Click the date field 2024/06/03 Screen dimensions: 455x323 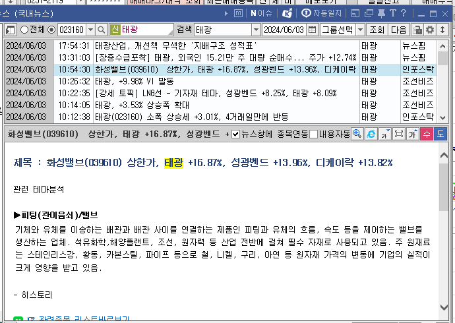point(284,30)
